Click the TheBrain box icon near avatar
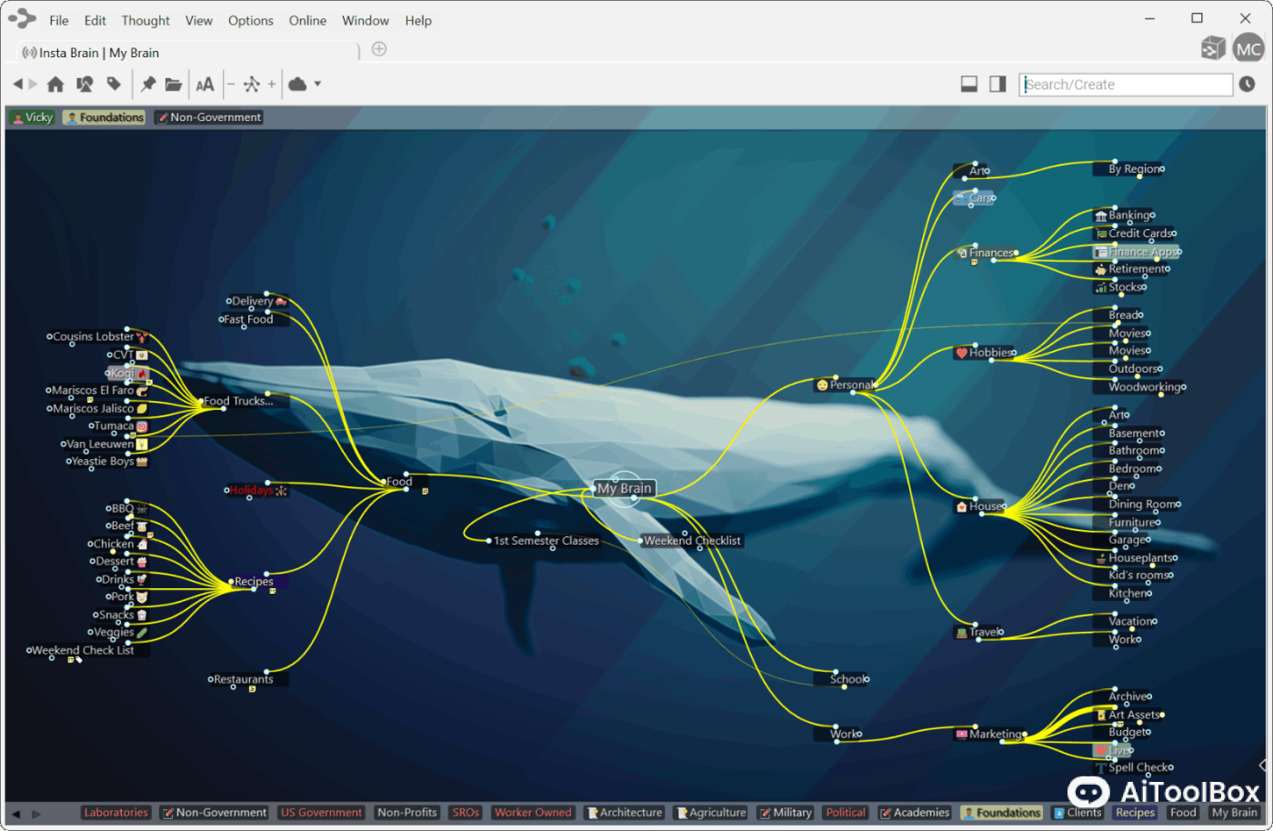The width and height of the screenshot is (1273, 831). tap(1213, 48)
